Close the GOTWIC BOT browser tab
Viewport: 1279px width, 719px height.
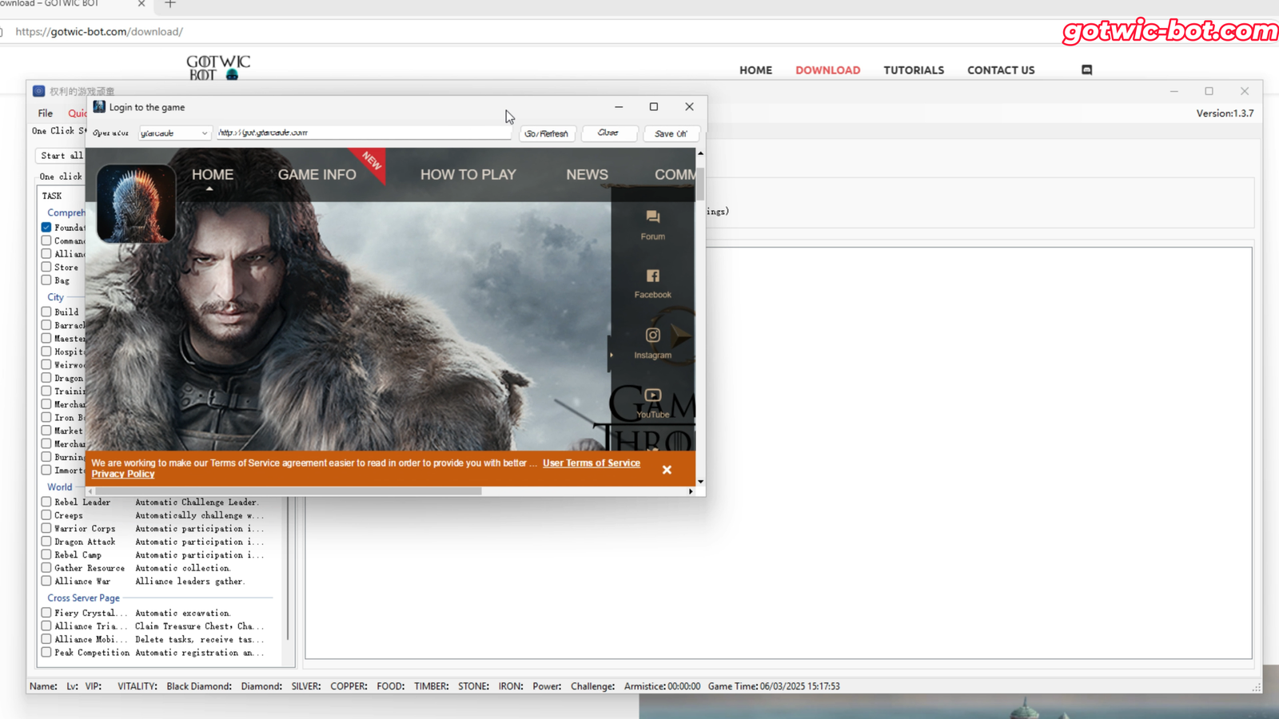click(x=141, y=4)
